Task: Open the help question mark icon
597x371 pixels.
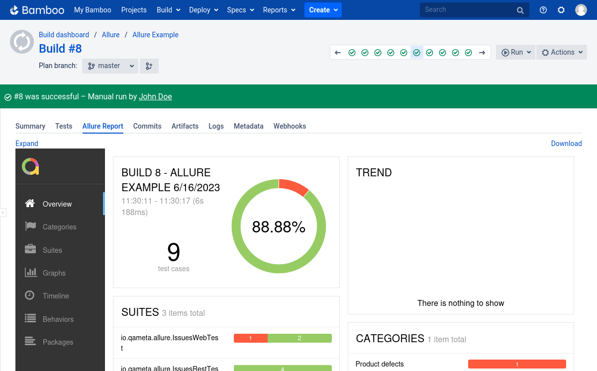Action: (543, 9)
